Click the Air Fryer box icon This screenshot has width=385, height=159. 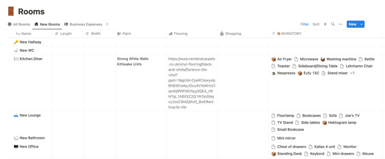274,59
